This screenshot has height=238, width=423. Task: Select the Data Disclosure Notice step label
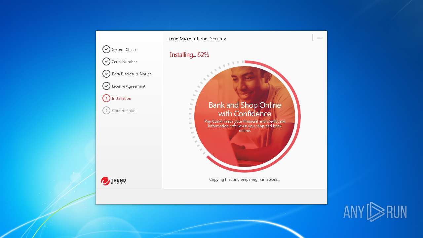(132, 74)
